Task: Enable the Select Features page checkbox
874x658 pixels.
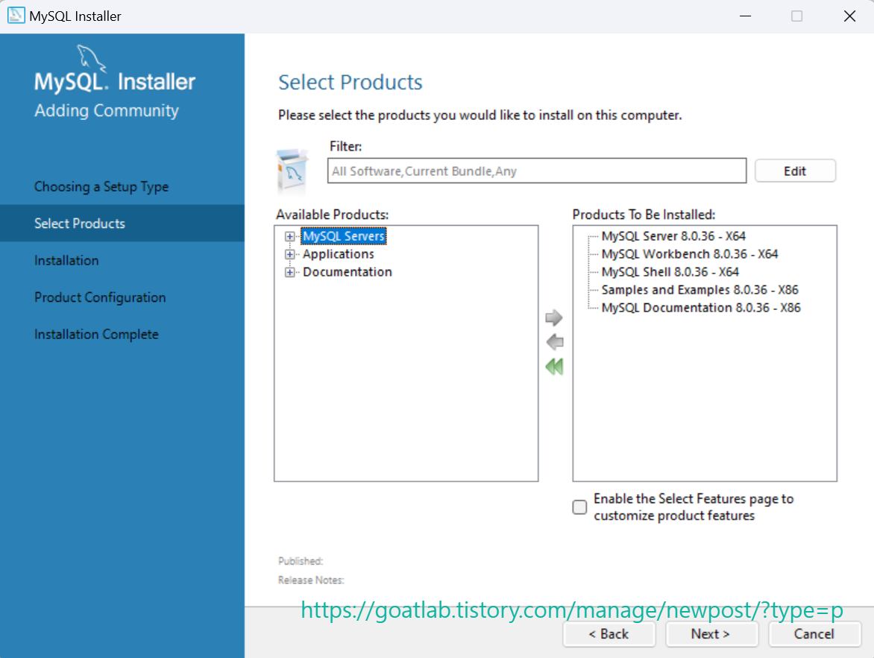Action: tap(579, 507)
